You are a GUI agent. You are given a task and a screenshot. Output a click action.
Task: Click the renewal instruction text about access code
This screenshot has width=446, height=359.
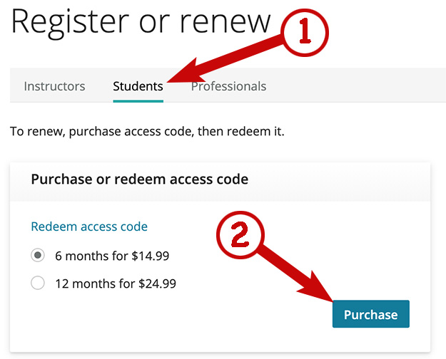pos(147,132)
